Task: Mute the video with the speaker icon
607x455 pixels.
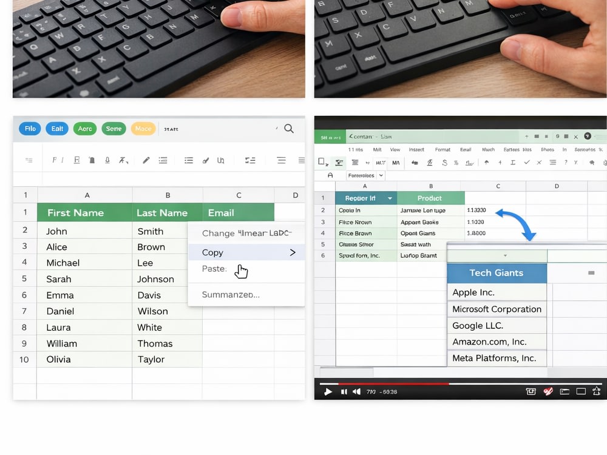Action: (x=356, y=391)
